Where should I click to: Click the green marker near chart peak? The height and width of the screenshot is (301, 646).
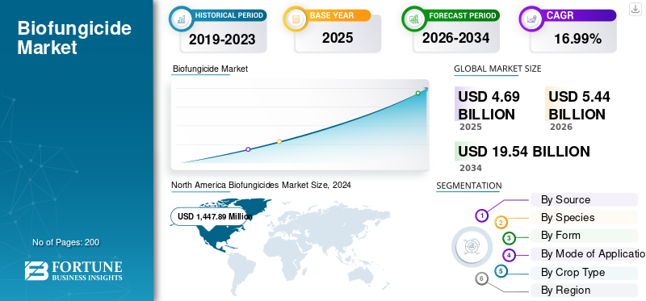tap(417, 93)
